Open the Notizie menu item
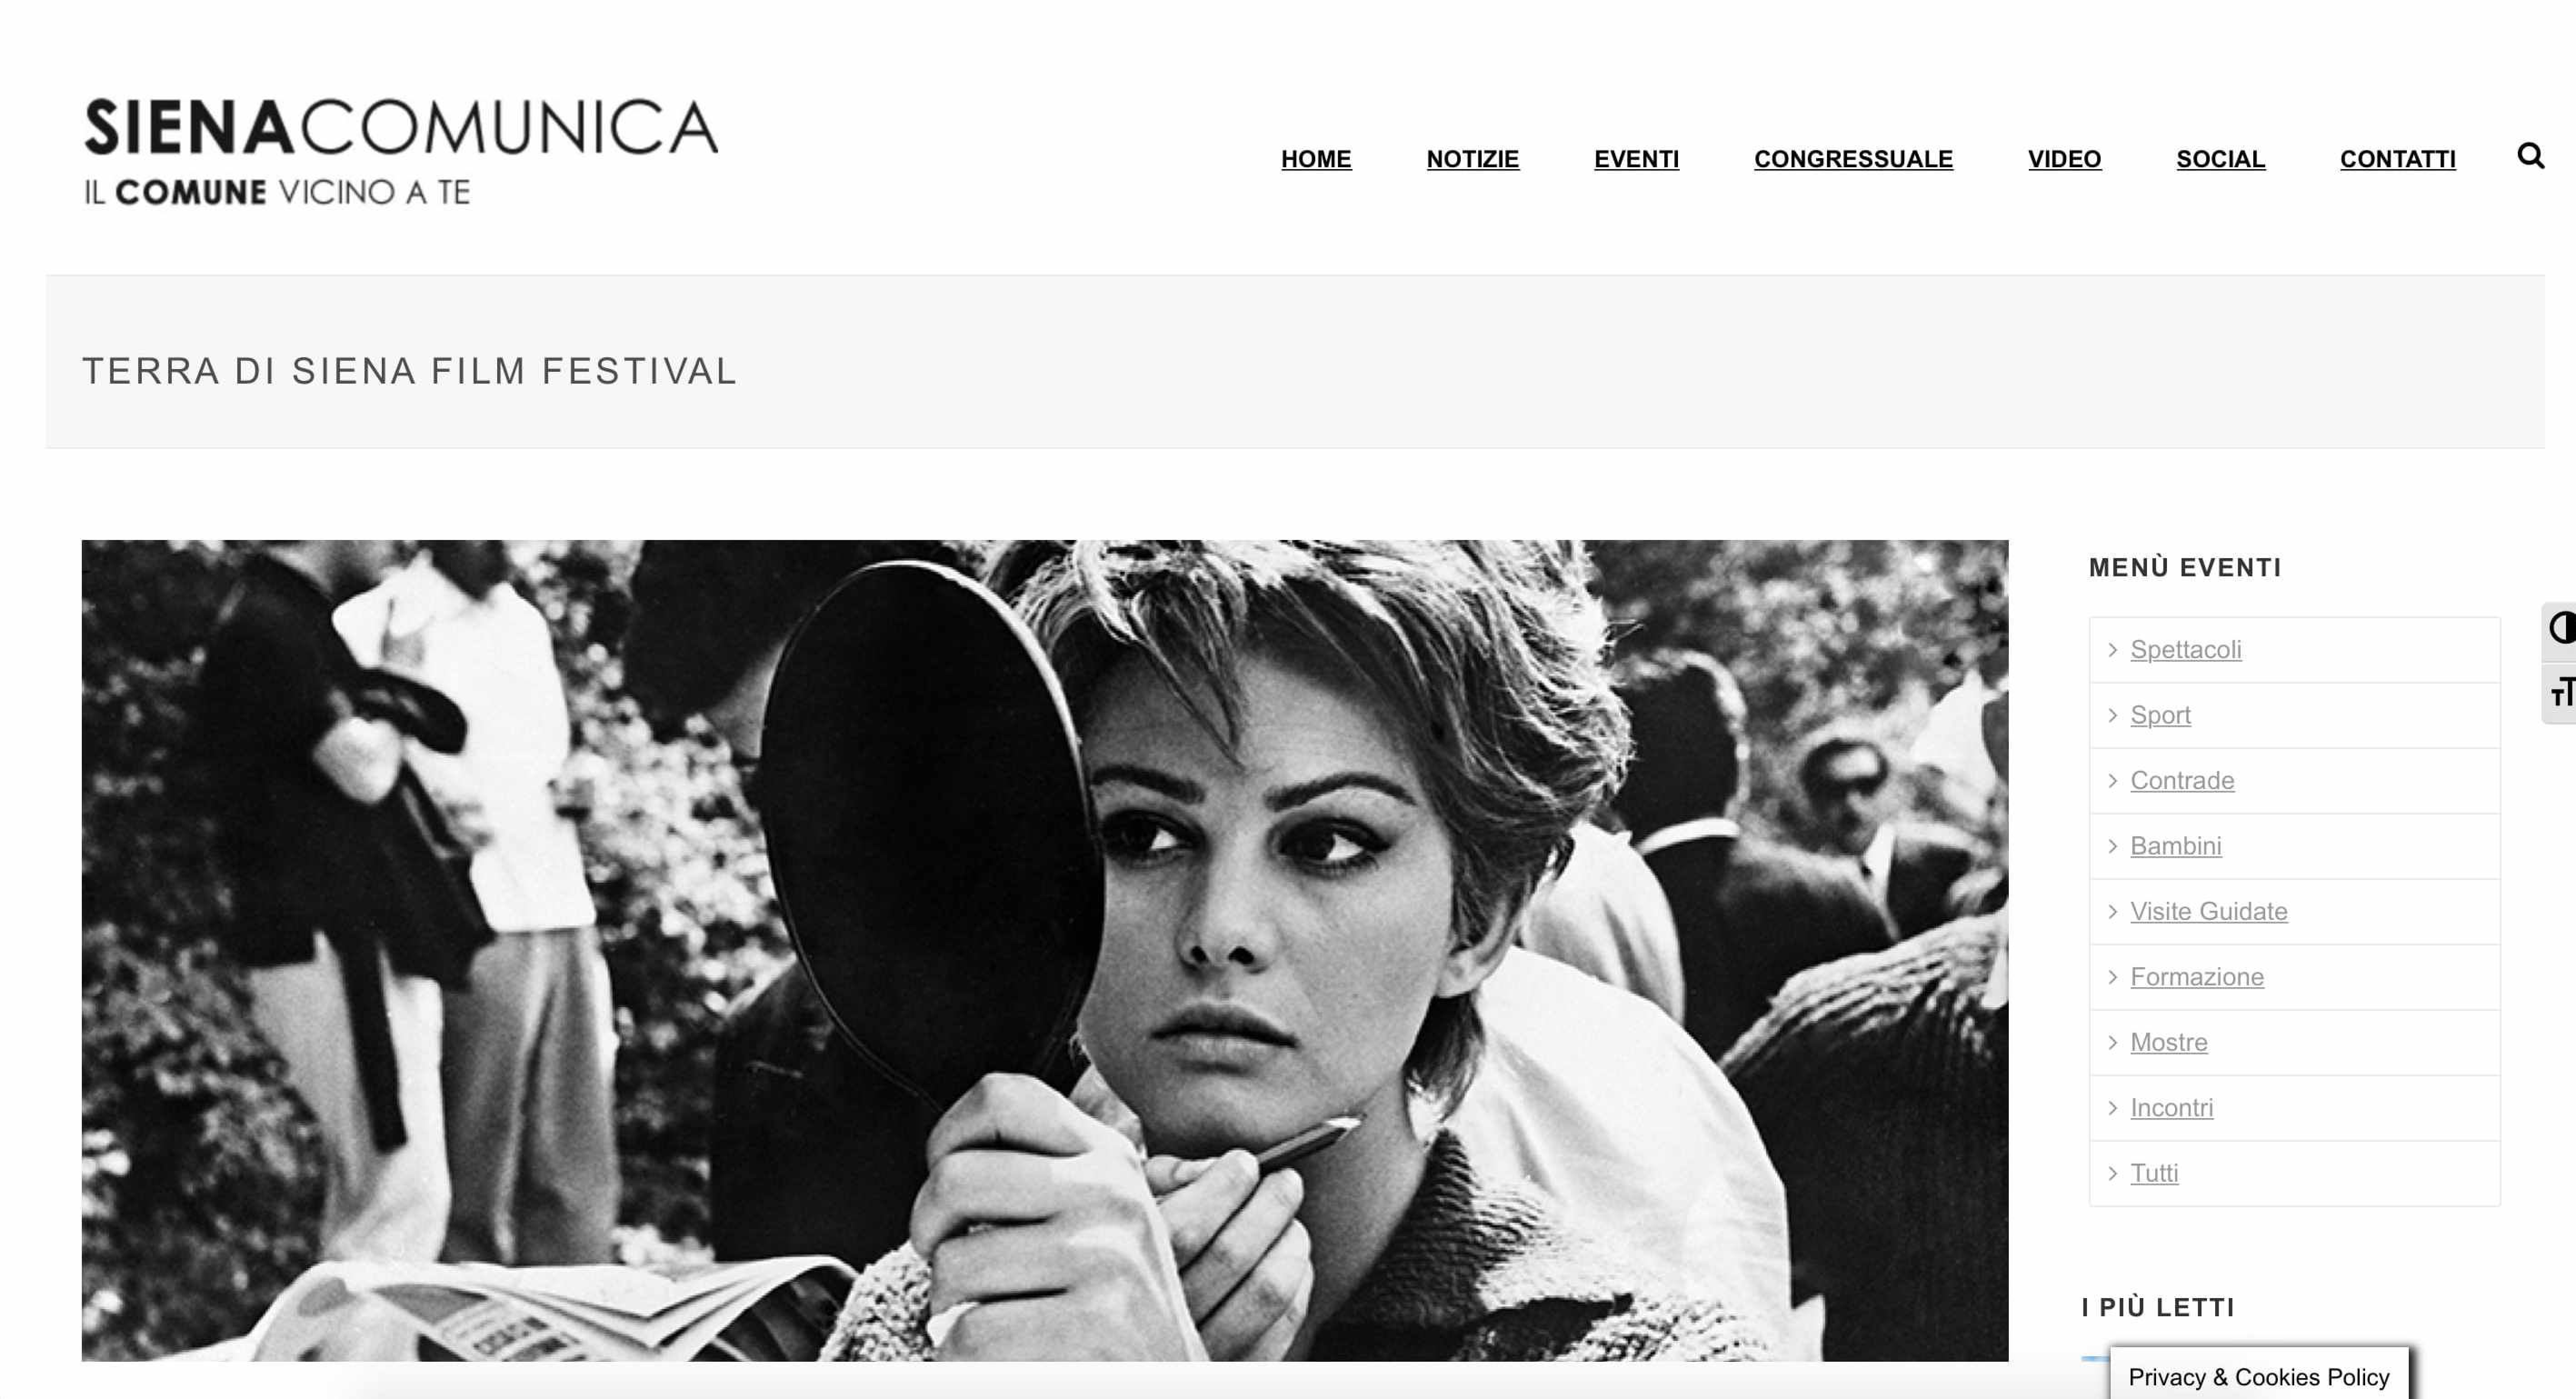 point(1472,159)
